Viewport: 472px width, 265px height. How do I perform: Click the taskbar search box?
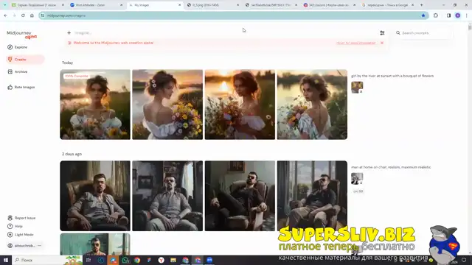47,260
